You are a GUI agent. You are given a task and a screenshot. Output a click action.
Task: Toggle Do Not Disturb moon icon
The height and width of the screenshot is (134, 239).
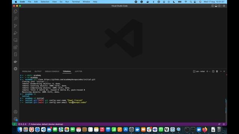(x=174, y=1)
